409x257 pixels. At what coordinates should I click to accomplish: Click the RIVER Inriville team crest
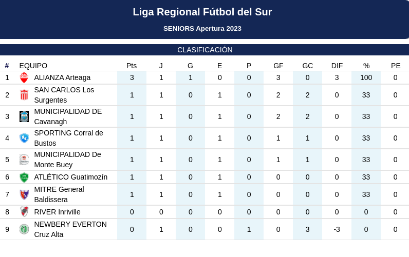tap(24, 212)
